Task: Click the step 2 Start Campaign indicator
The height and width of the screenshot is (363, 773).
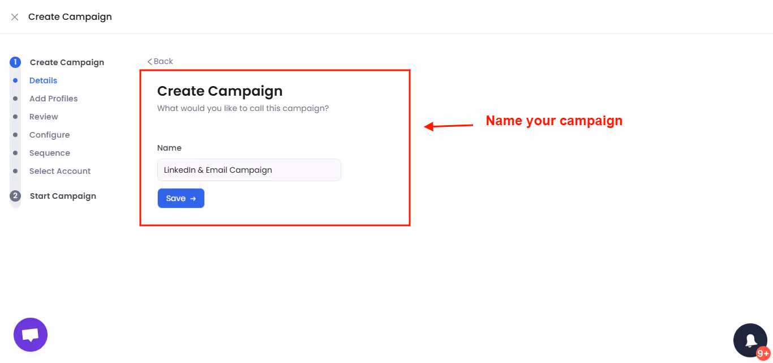Action: tap(15, 195)
